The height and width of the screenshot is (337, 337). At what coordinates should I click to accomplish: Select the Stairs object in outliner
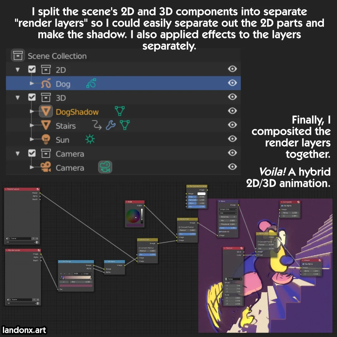(x=66, y=126)
